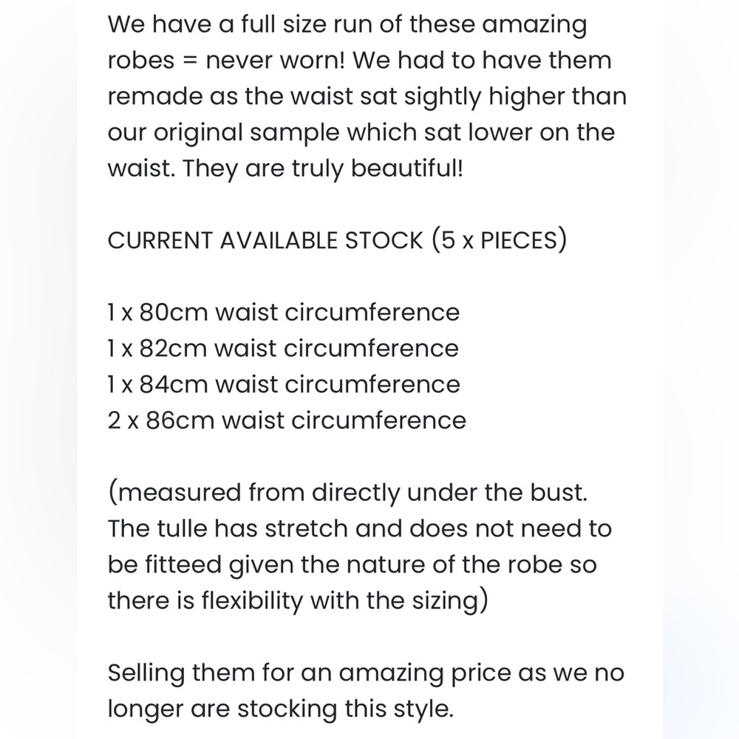Click the 'robes = never worn!' text

click(x=226, y=61)
